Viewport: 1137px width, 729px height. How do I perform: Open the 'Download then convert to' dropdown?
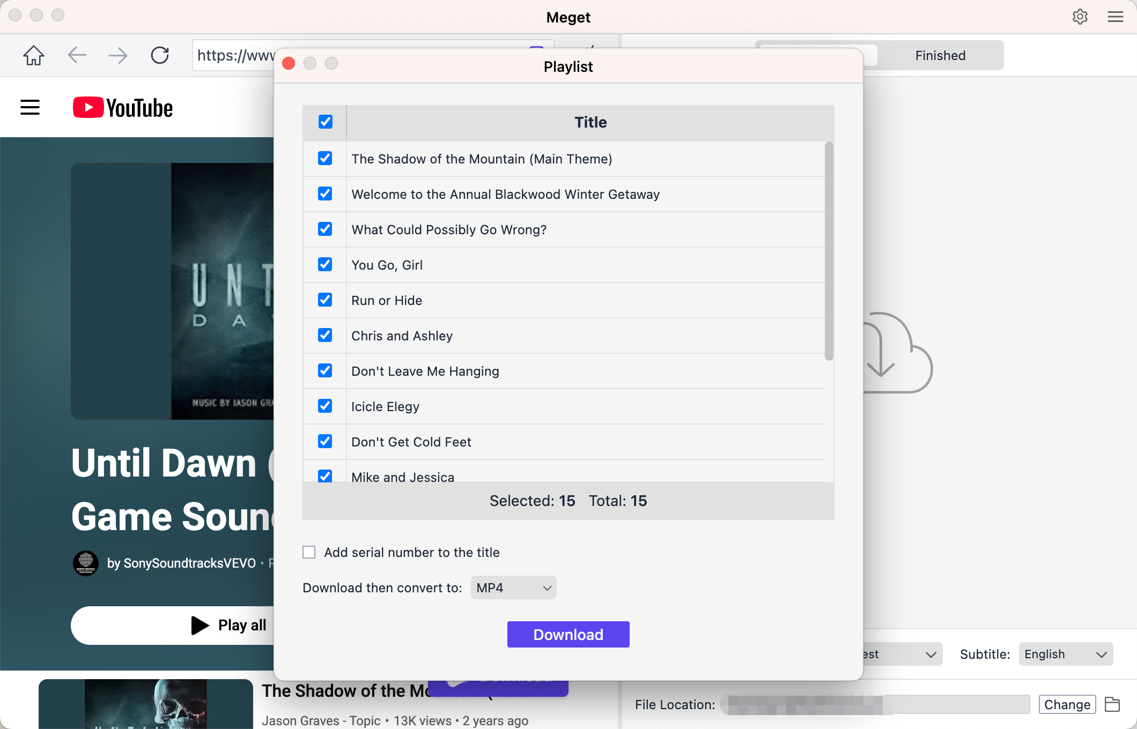point(513,587)
